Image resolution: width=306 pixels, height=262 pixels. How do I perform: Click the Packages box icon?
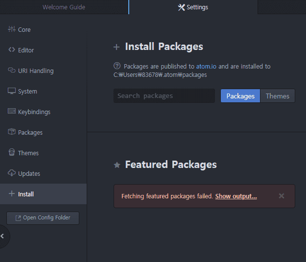point(12,132)
